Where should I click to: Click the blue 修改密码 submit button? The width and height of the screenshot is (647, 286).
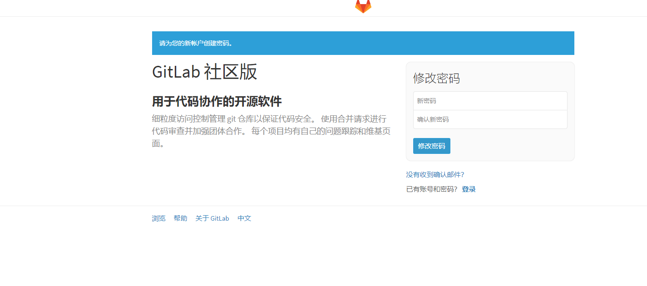point(431,146)
